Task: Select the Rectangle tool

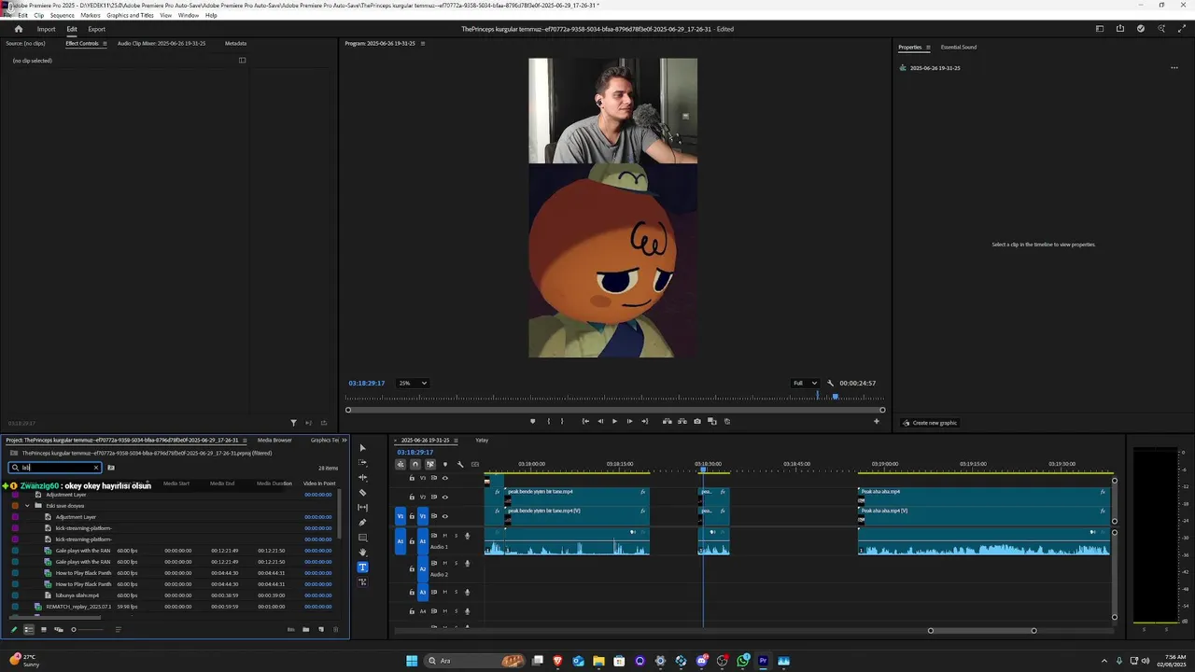Action: point(363,538)
